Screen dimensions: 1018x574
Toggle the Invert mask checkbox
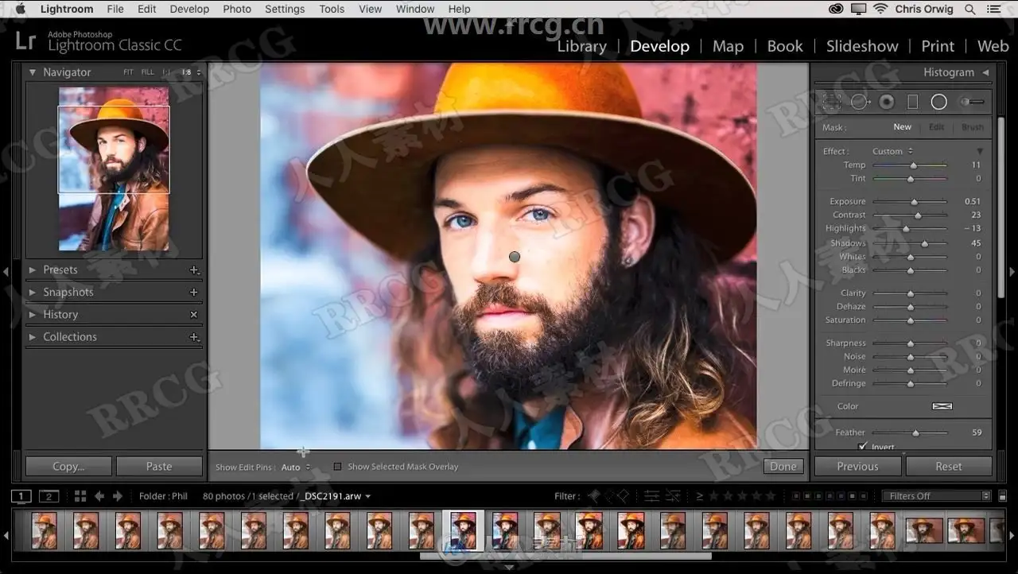click(863, 447)
